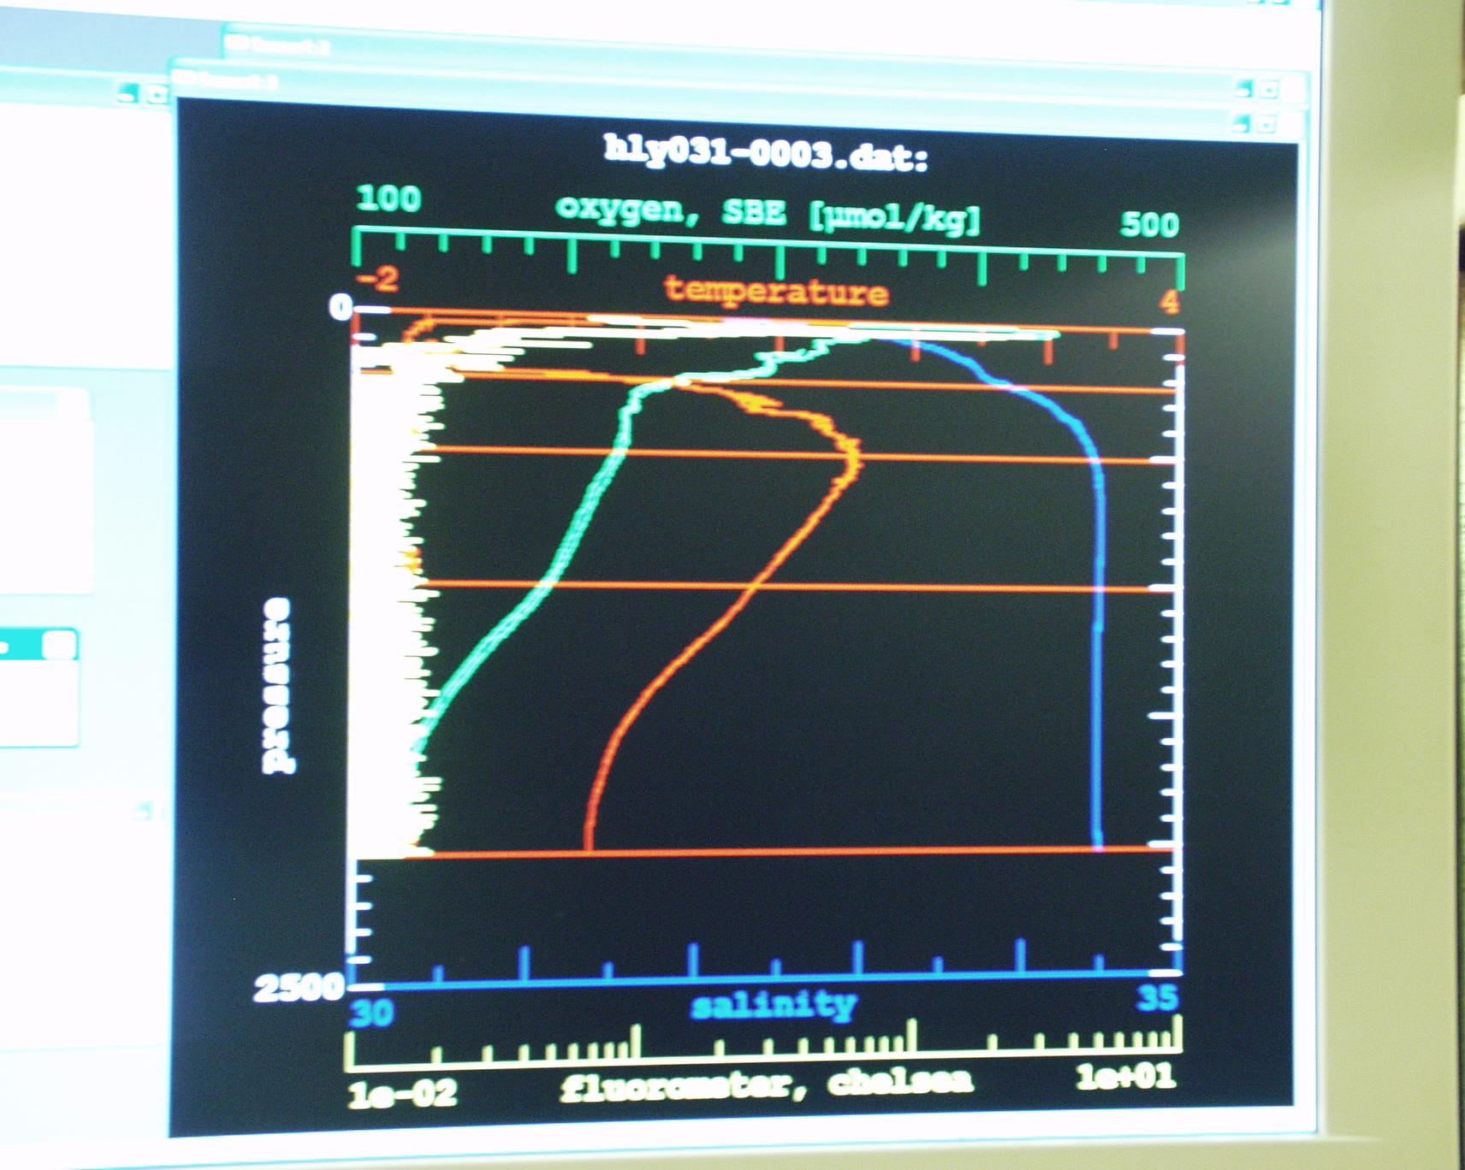Click the blue salinity axis label

click(774, 1005)
